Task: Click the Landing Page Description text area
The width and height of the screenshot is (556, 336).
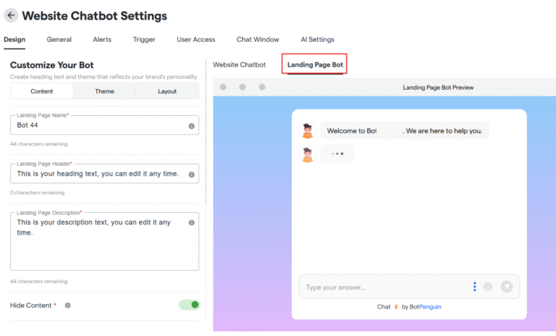Action: [104, 242]
